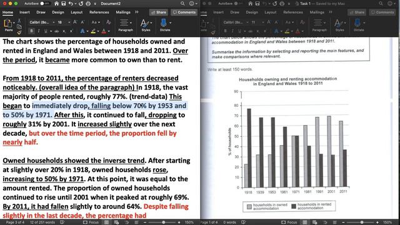Click Focus mode in Document2 status bar

click(91, 222)
